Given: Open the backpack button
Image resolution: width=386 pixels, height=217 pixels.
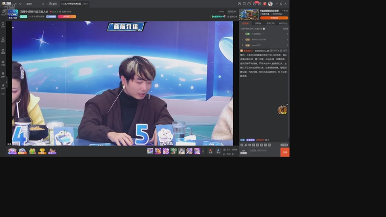Looking at the screenshot, I should tap(218, 151).
